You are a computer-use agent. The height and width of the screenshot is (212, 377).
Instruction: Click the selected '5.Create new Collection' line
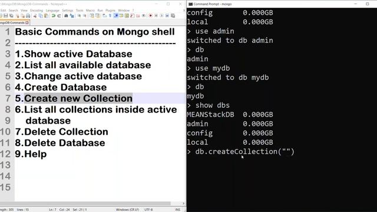[x=74, y=98]
